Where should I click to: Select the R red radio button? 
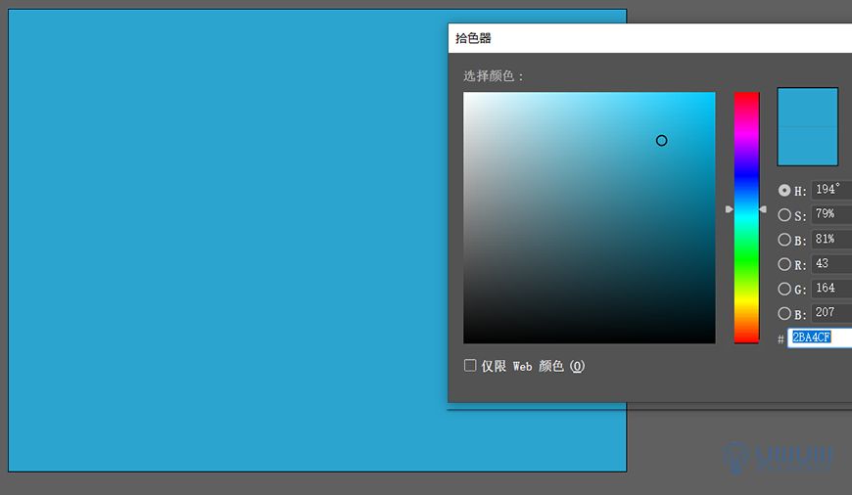point(784,264)
